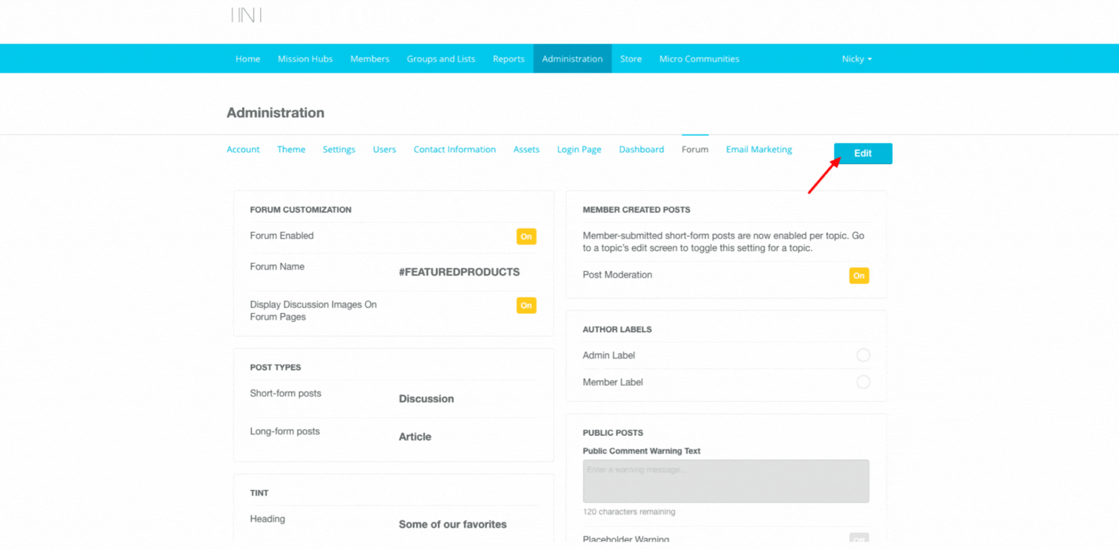Viewport: 1119px width, 549px height.
Task: Open the Settings tab
Action: tap(339, 149)
